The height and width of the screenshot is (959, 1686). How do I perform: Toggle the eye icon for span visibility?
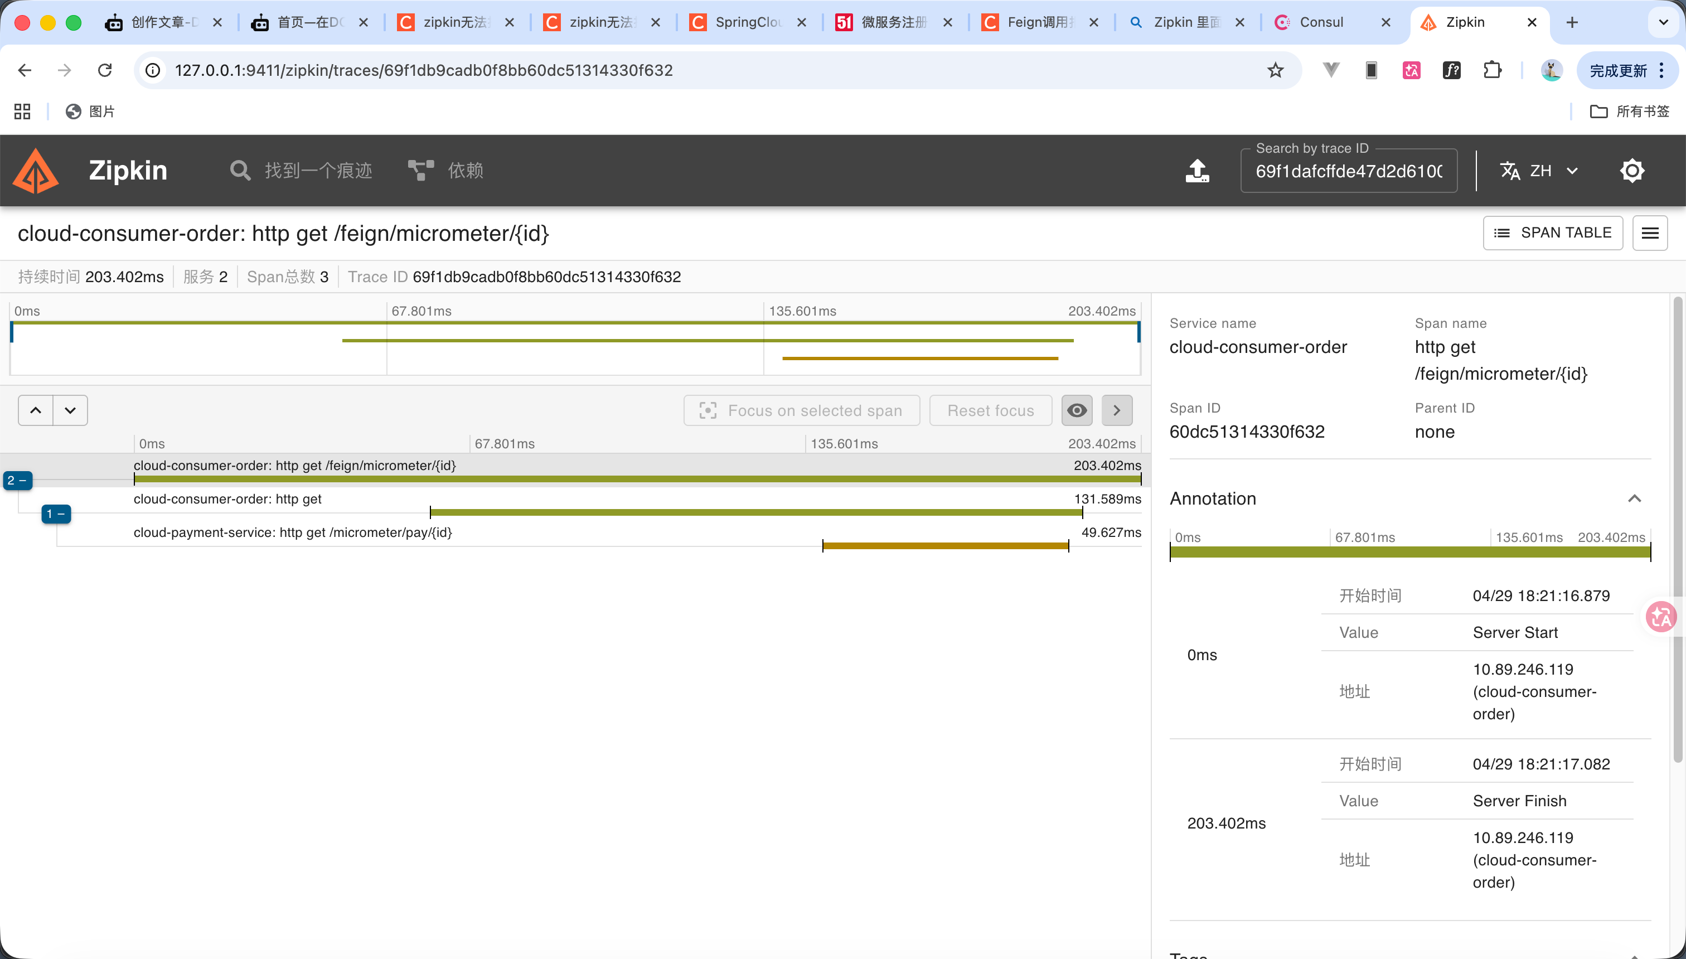[x=1077, y=410]
